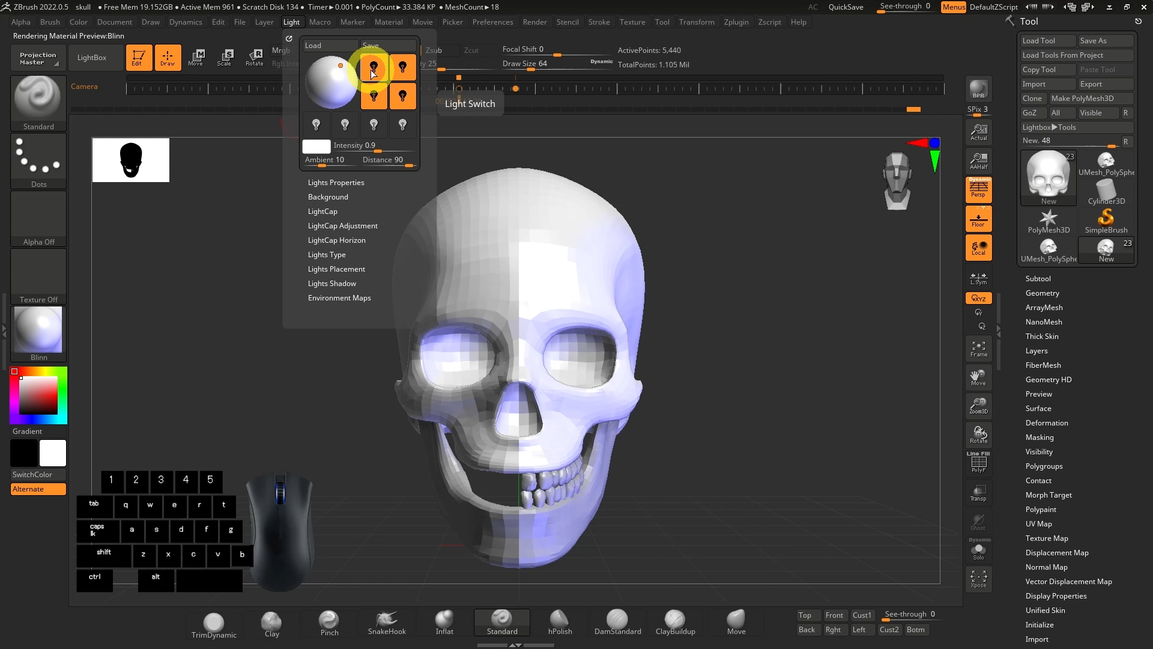Expand the Geometry subpalette

point(1042,293)
